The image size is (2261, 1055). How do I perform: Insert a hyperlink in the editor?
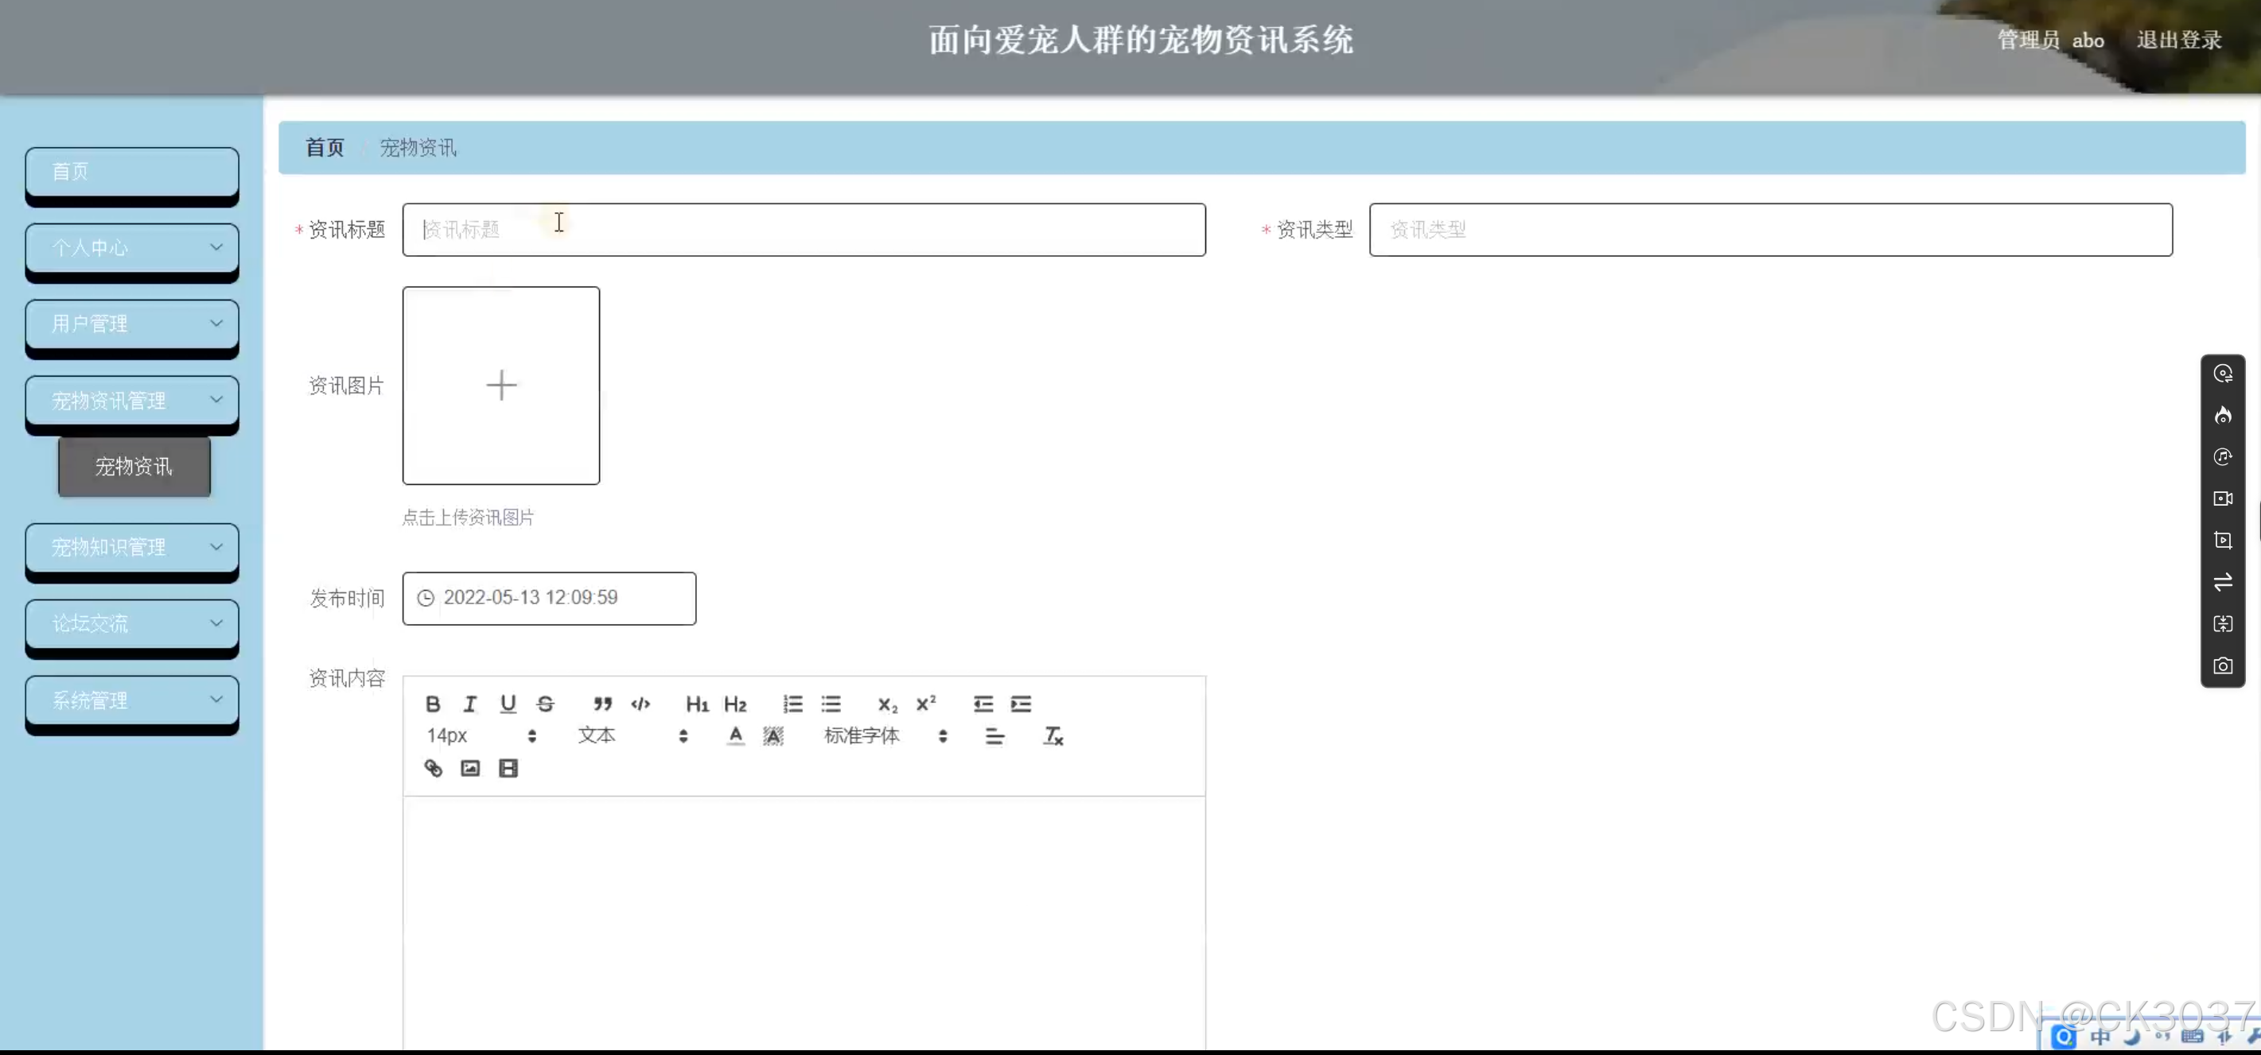(433, 767)
